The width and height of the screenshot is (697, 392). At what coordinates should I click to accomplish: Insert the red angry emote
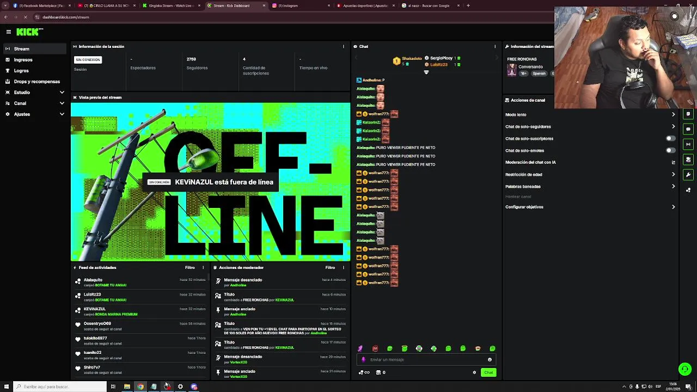(375, 348)
